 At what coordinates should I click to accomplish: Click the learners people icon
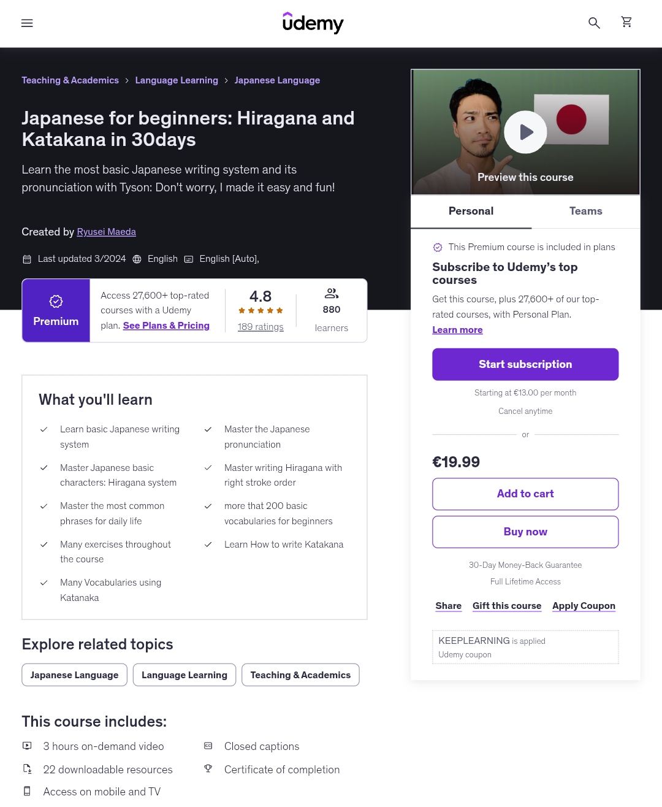[x=332, y=293]
